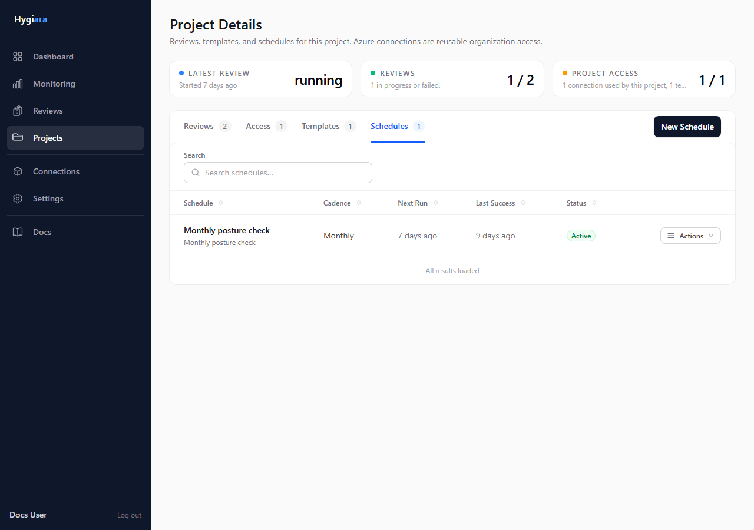This screenshot has height=530, width=754.
Task: Go to Reviews in the sidebar
Action: coord(75,111)
